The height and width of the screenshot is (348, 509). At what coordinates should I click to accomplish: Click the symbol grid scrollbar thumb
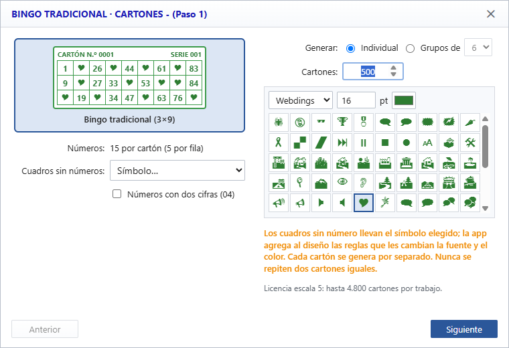coord(486,147)
